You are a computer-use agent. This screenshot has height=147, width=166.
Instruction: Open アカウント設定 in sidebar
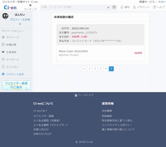pyautogui.click(x=13, y=74)
